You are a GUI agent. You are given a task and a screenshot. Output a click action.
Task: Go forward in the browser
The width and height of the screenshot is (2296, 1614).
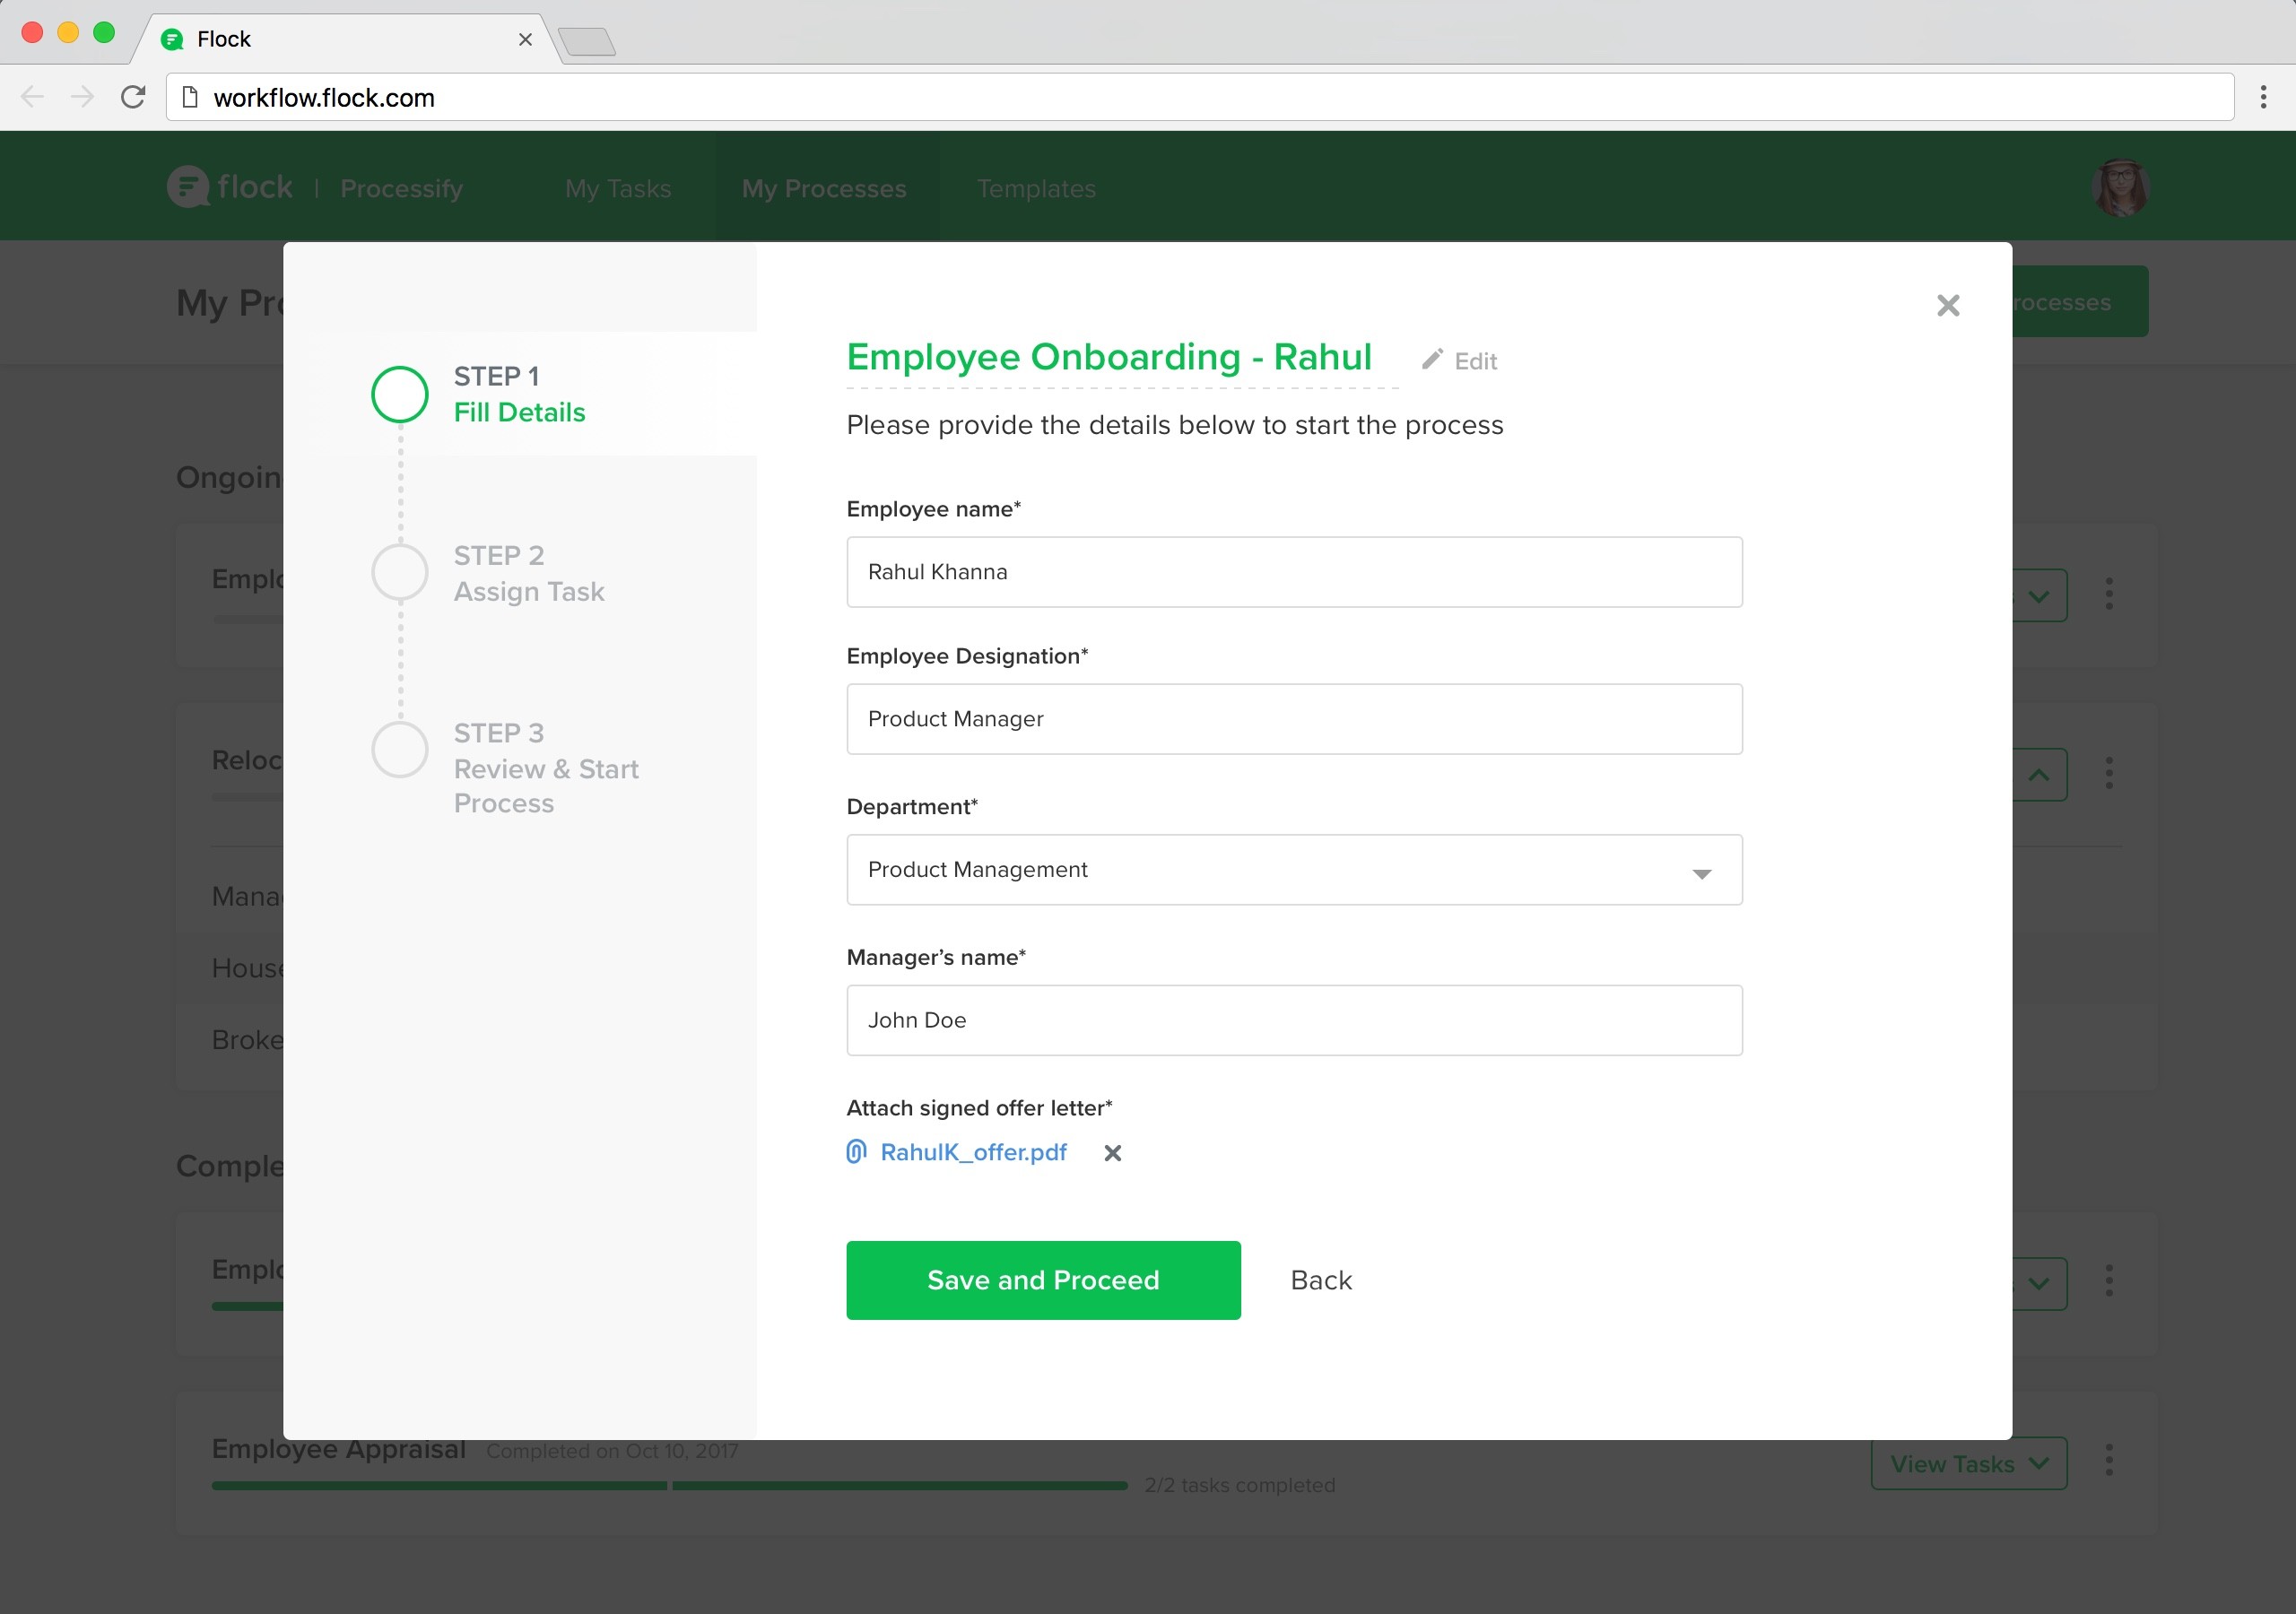tap(82, 97)
